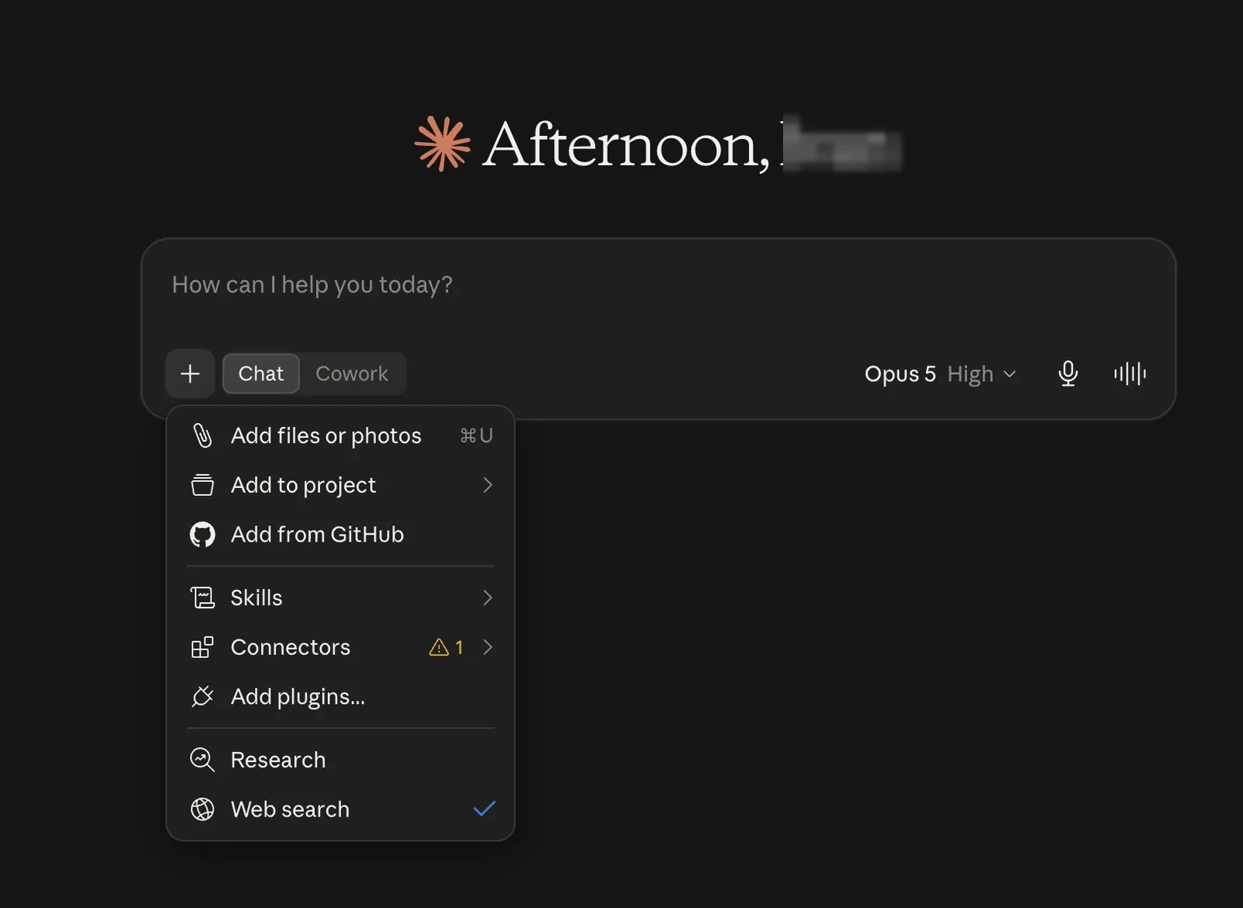Choose Add from GitHub

tap(341, 535)
